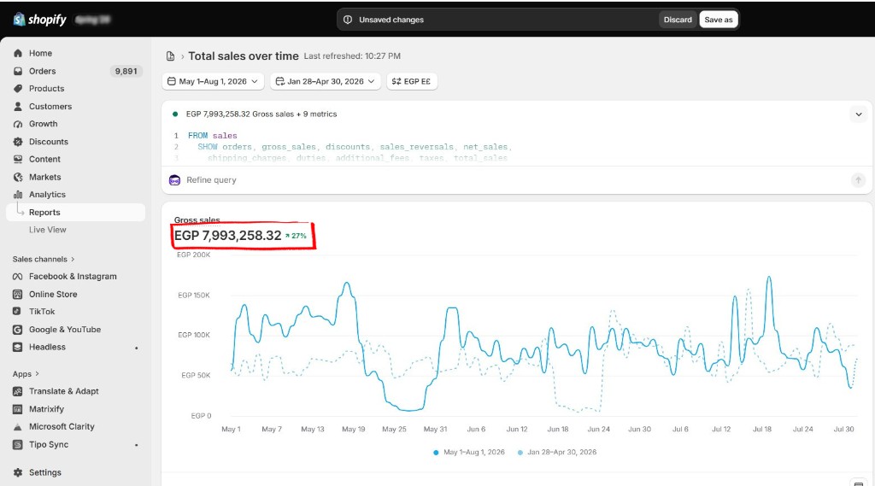Click the Facebook & Instagram Meta icon
This screenshot has height=486, width=875.
(x=17, y=276)
